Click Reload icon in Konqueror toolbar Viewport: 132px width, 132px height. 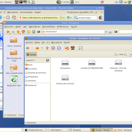[x=28, y=32]
